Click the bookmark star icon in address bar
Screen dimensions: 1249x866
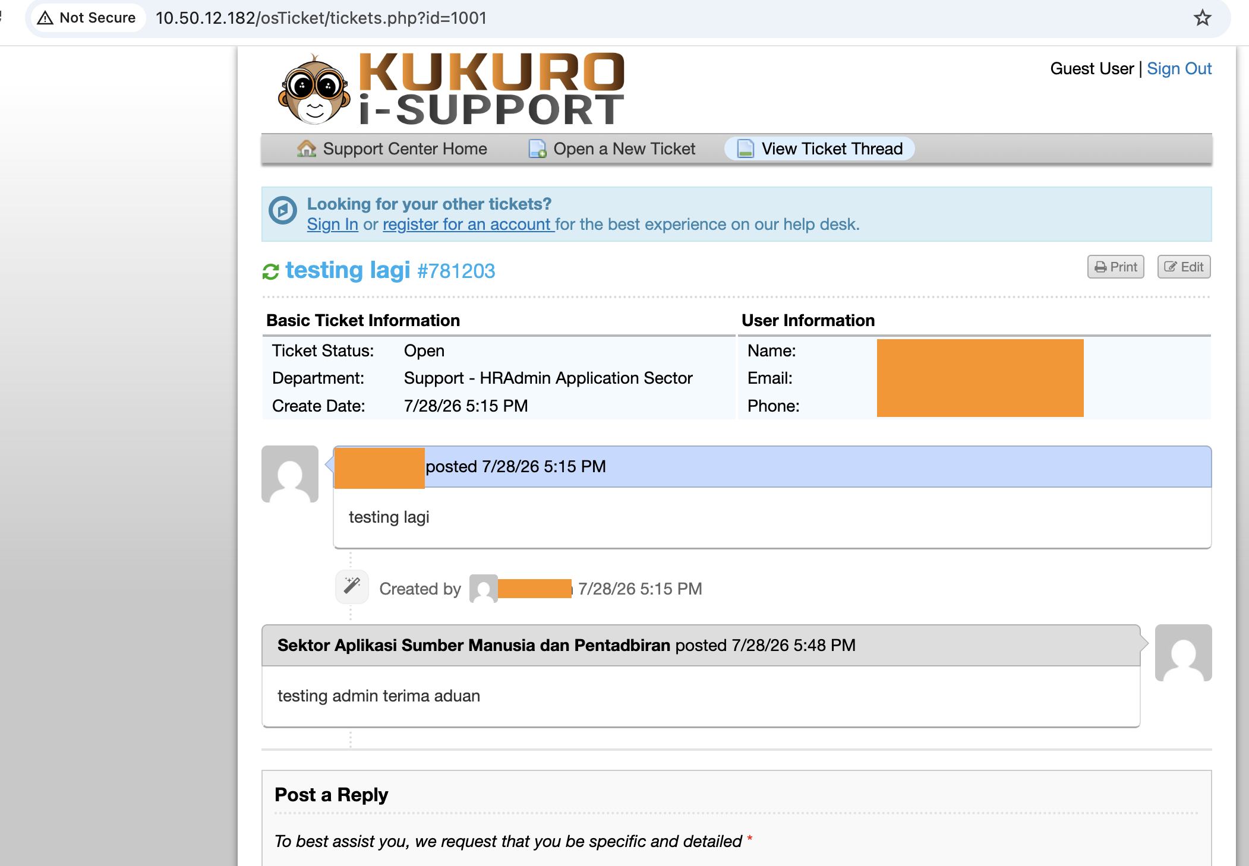click(x=1202, y=18)
